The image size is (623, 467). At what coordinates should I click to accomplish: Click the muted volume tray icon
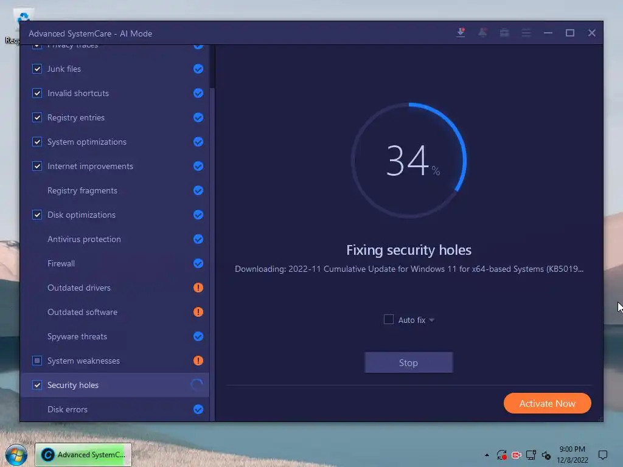[x=546, y=455]
